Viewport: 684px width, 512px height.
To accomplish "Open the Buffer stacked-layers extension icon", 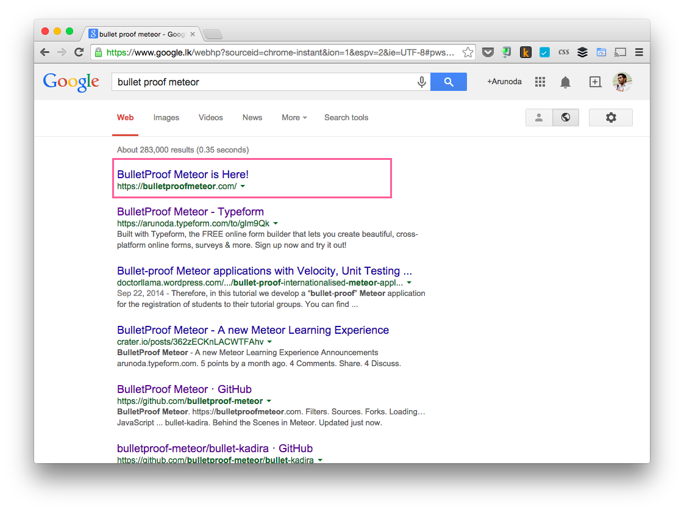I will pos(582,52).
